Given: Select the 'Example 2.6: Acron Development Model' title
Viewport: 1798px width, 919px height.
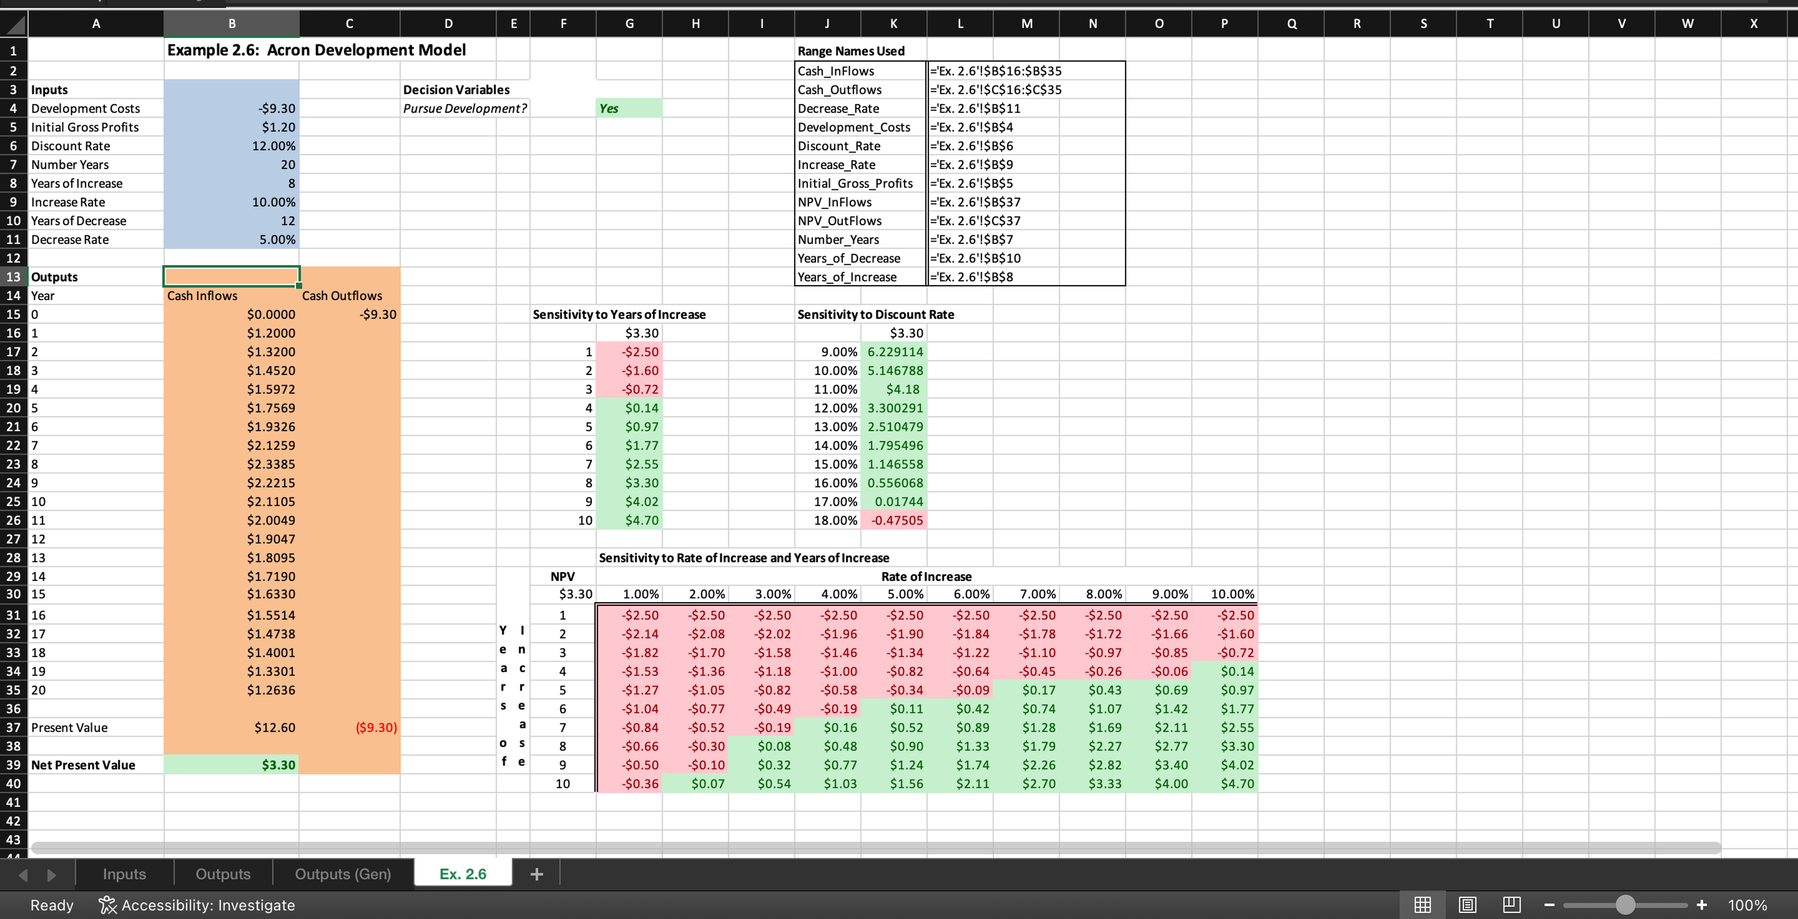Looking at the screenshot, I should (x=316, y=50).
